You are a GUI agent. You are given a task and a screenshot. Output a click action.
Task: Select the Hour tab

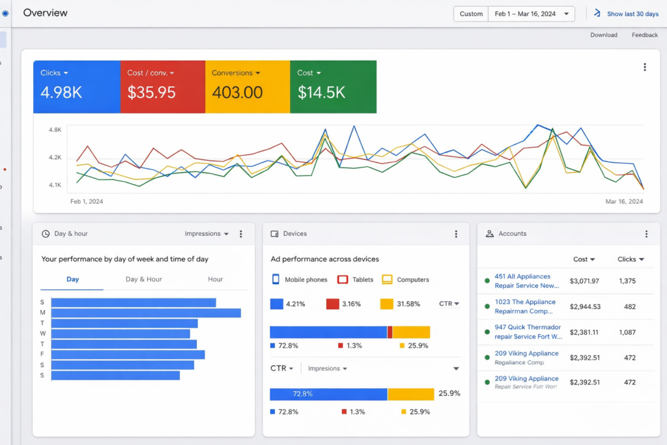pos(215,280)
